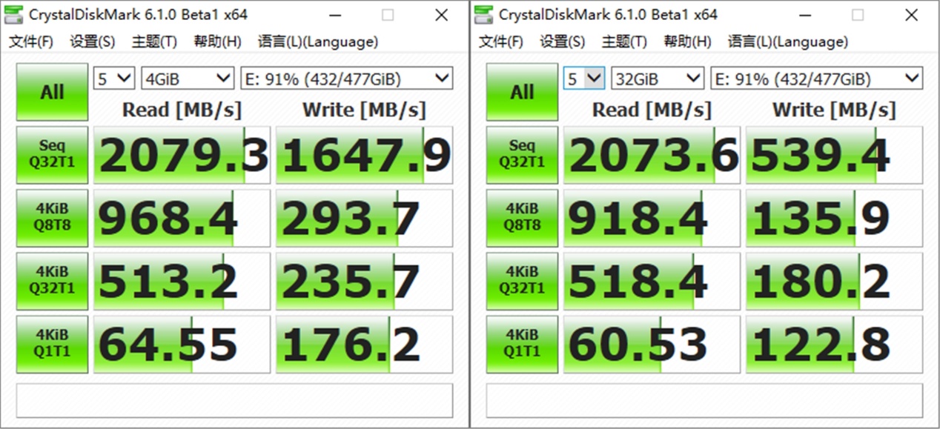Click the 180.2 write result
This screenshot has width=940, height=429.
click(834, 281)
